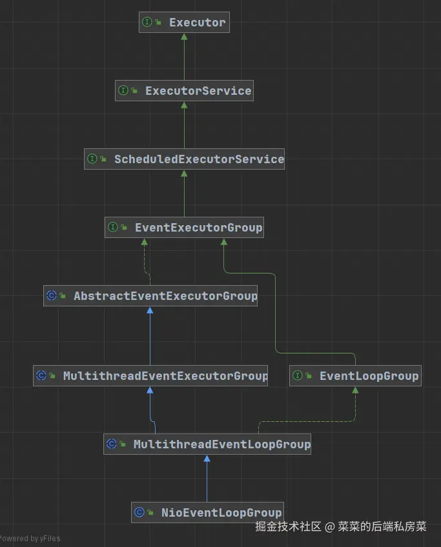Click the interface icon on EventLoopGroup node
This screenshot has width=441, height=547.
298,375
